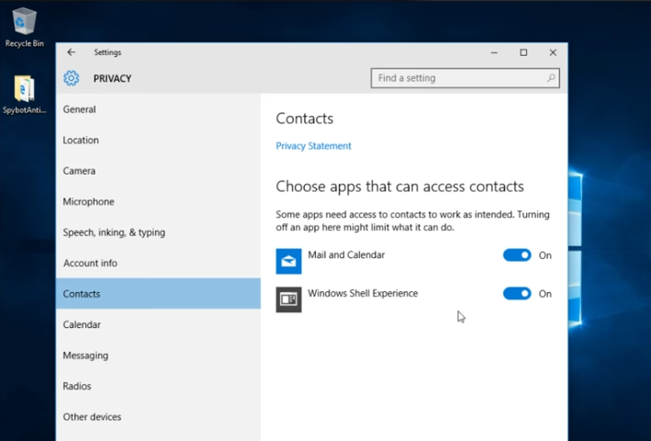Click the Windows Shell Experience label
651x441 pixels.
pos(363,293)
